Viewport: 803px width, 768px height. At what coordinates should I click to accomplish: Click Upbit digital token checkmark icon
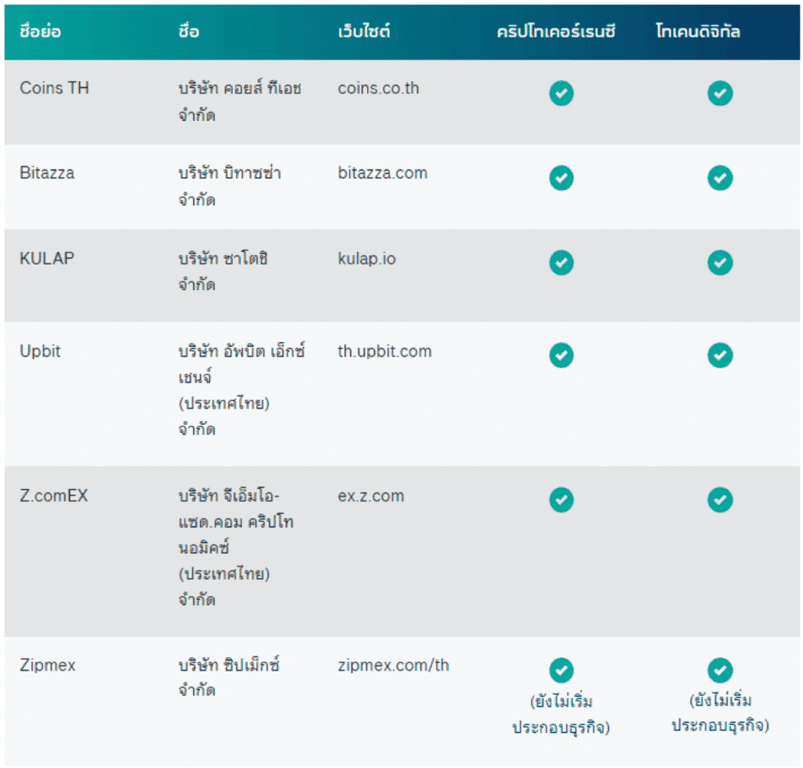point(720,355)
